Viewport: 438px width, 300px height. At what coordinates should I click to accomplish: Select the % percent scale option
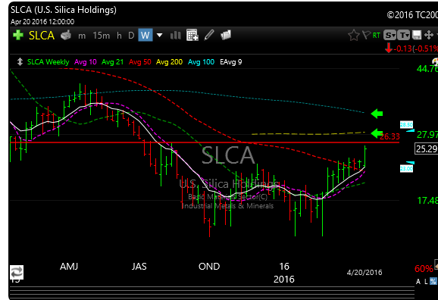[x=433, y=281]
